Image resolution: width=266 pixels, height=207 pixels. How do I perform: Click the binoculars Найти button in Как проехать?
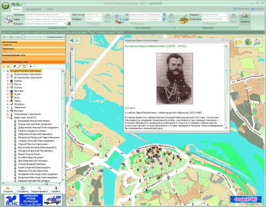coord(171,18)
